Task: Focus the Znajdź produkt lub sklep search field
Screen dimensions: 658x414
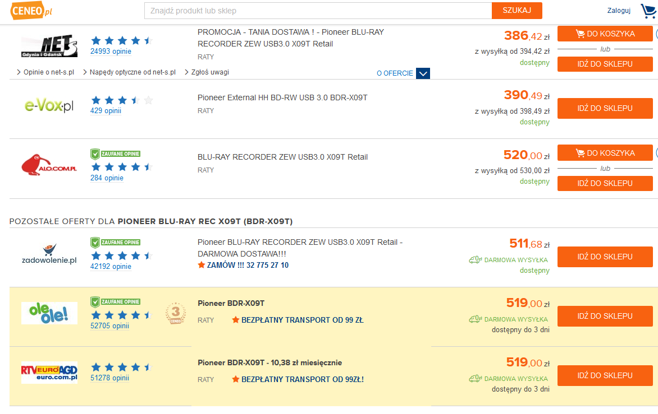Action: [x=318, y=11]
